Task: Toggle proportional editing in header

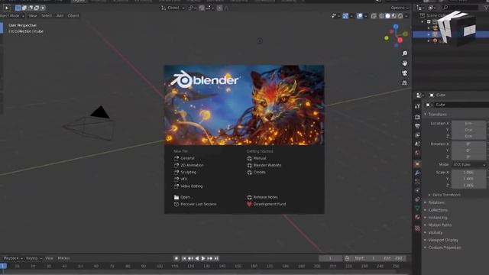Action: pos(220,8)
